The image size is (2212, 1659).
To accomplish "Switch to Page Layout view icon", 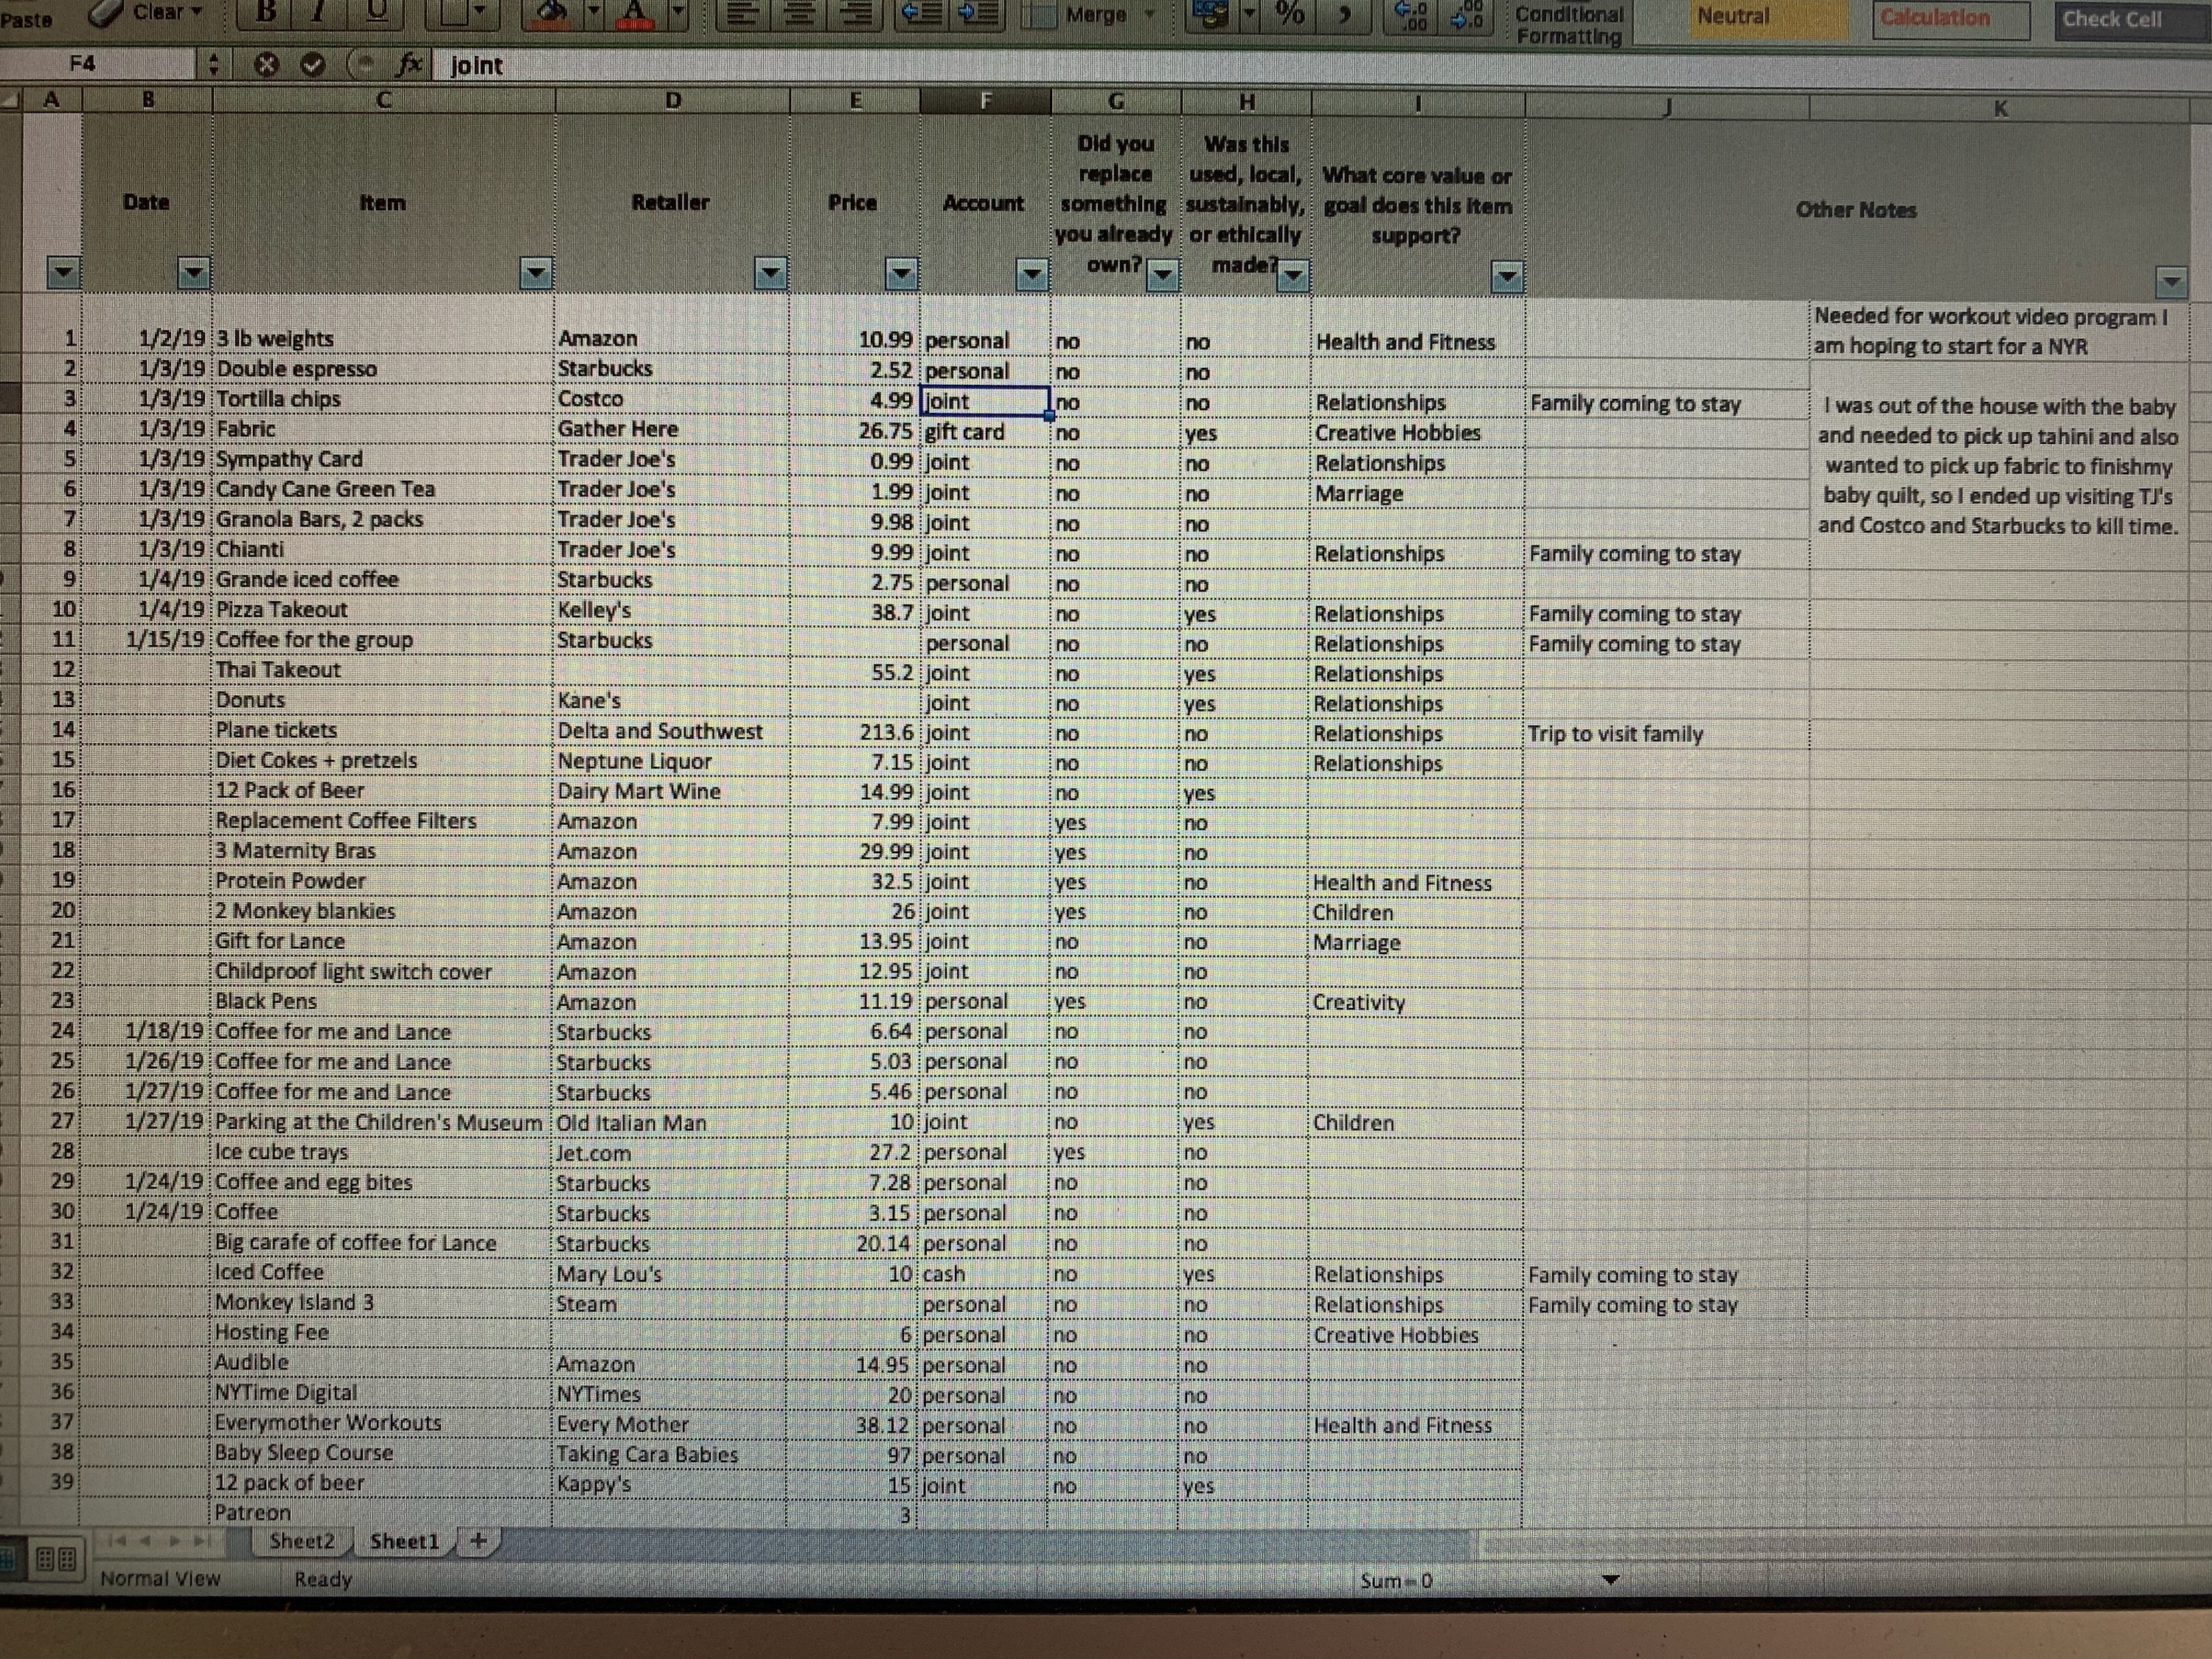I will 56,1559.
